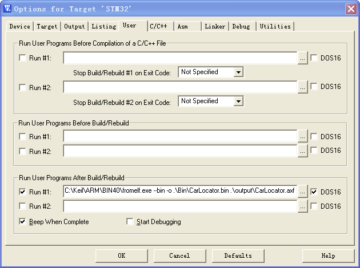Switch to the Device tab
This screenshot has height=268, width=360.
[x=20, y=26]
